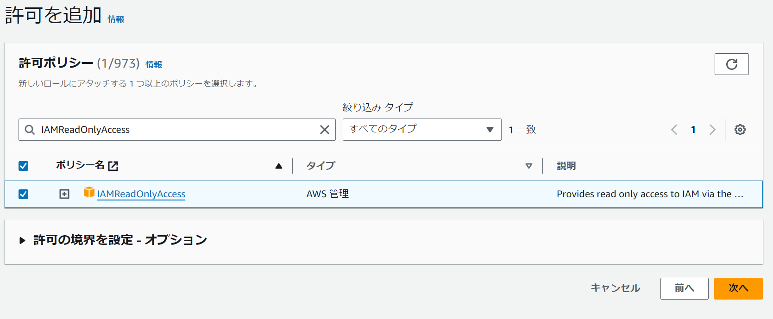Open the すべてのタイプ filter dropdown

(x=422, y=130)
